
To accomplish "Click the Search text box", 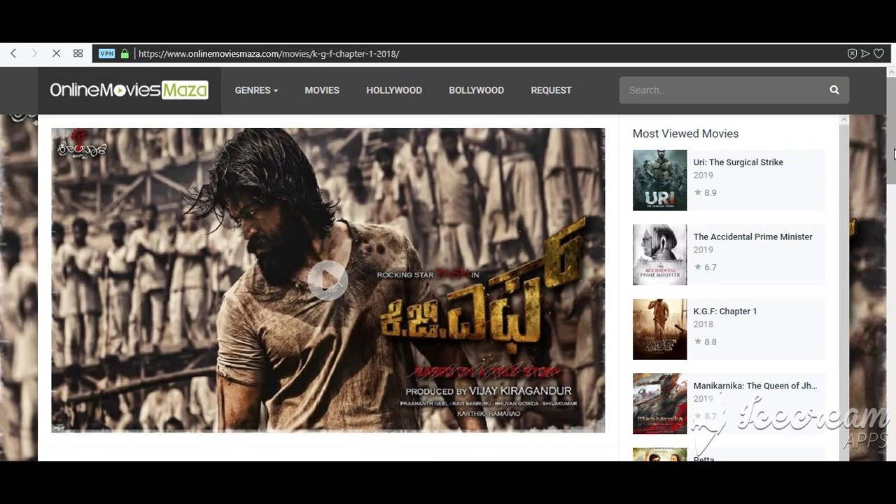I will (x=720, y=90).
